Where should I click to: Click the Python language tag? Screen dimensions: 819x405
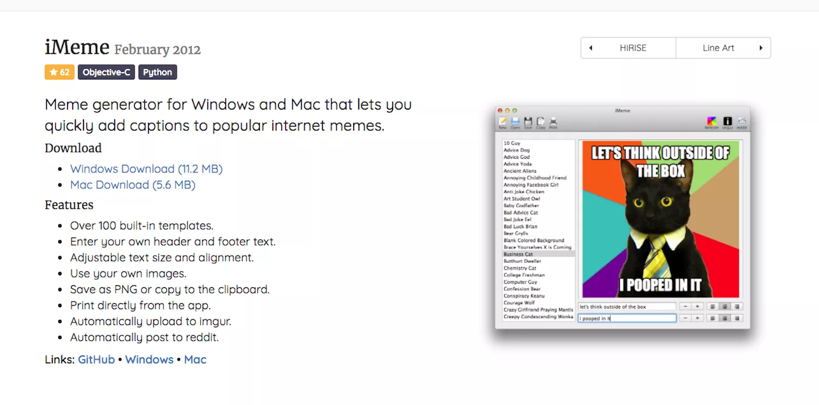coord(158,72)
